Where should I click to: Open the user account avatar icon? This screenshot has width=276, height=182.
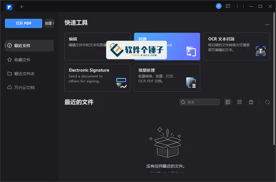coord(219,6)
